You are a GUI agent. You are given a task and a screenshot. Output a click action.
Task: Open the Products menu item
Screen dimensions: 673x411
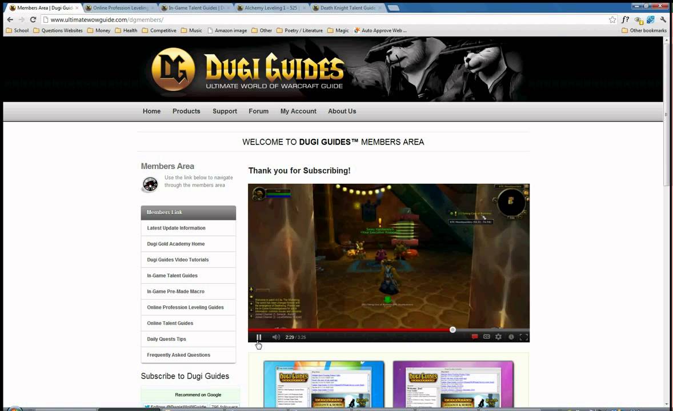(x=186, y=111)
